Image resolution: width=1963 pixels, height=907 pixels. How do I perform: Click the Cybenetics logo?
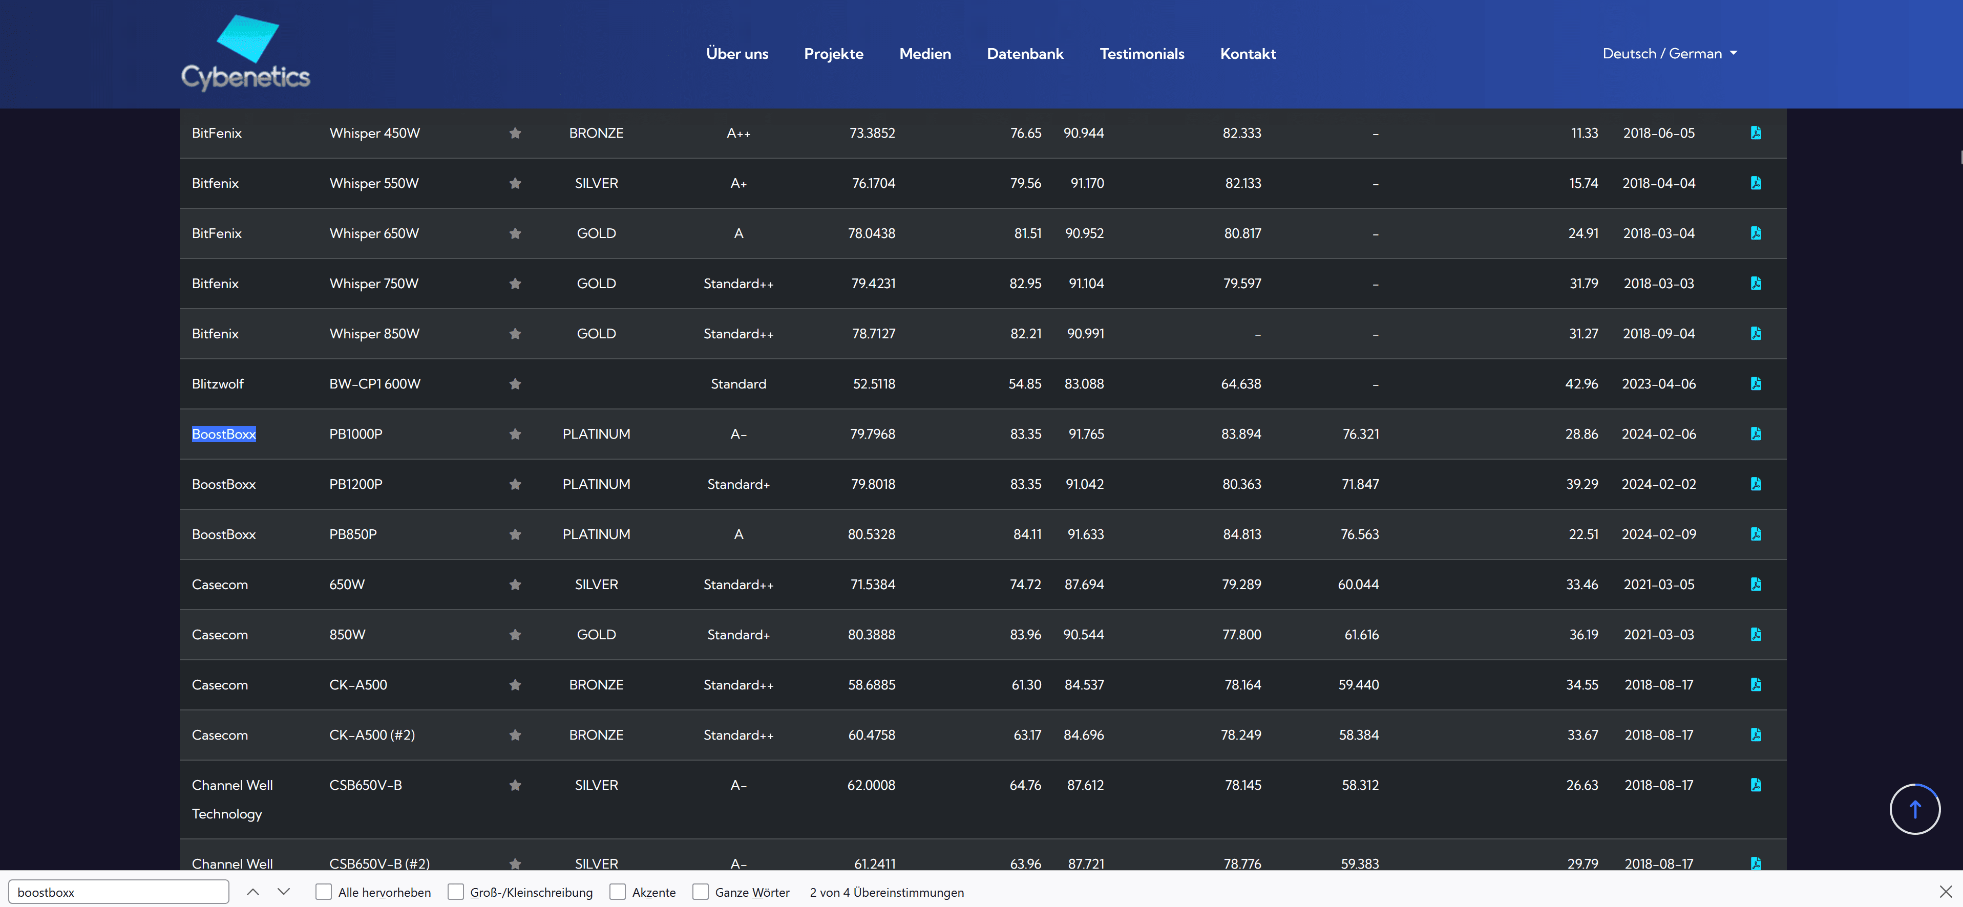coord(245,53)
